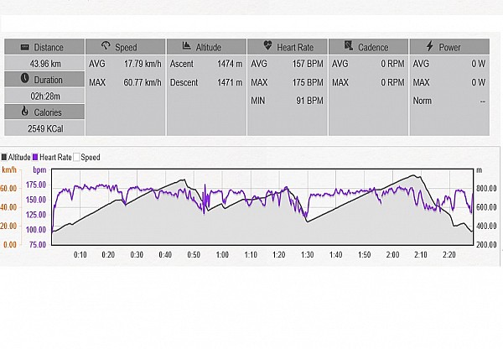503x349 pixels.
Task: Select the 43.96 km distance value
Action: point(44,63)
